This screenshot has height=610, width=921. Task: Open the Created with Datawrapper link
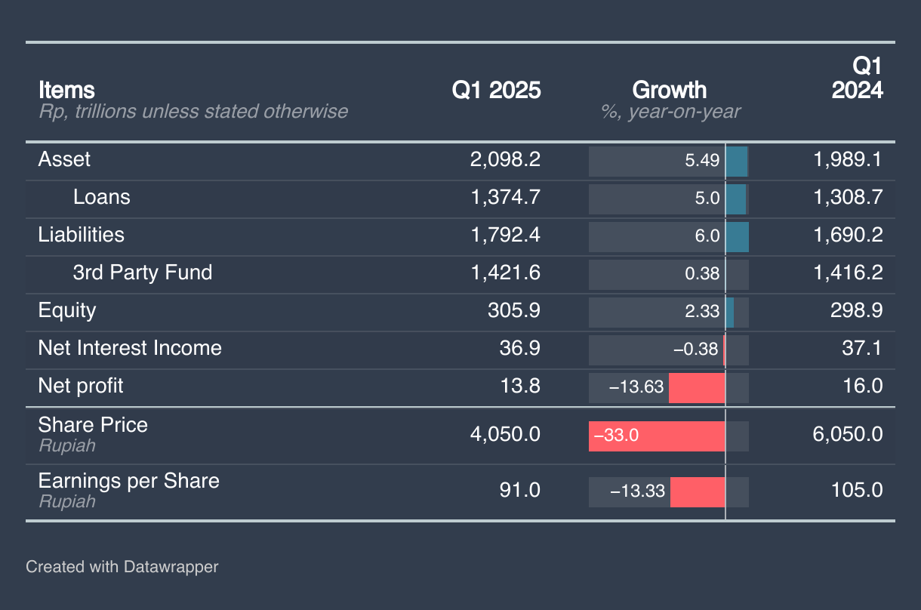122,566
